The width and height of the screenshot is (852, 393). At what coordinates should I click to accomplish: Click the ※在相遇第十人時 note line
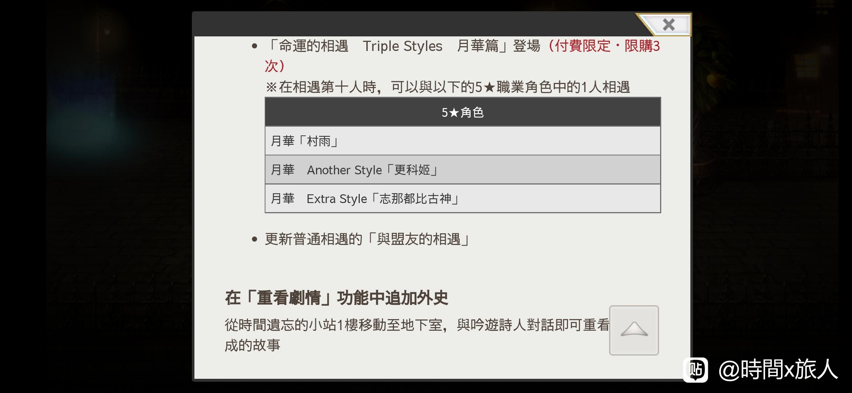447,87
